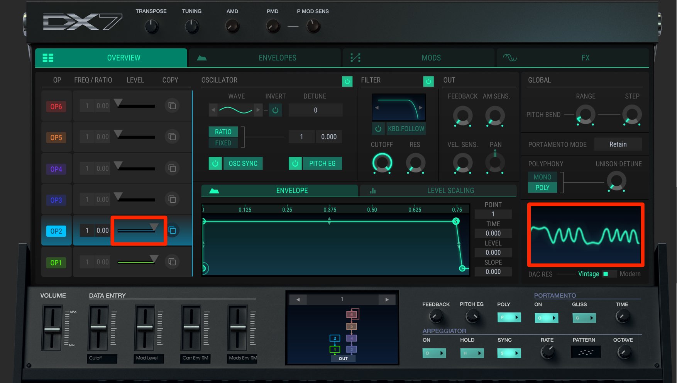Select the OP4 operator button
Screen dimensions: 677x383
pyautogui.click(x=56, y=169)
